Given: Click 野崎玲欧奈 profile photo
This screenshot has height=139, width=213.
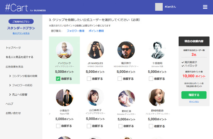Looking at the screenshot, I should (157, 97).
